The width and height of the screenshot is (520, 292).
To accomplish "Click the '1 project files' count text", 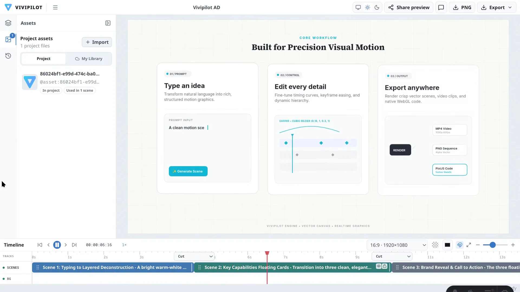I will [x=35, y=46].
